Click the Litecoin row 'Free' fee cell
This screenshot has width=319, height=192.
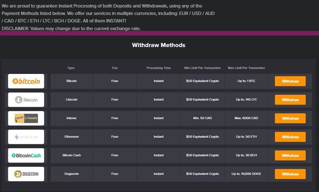click(x=115, y=100)
